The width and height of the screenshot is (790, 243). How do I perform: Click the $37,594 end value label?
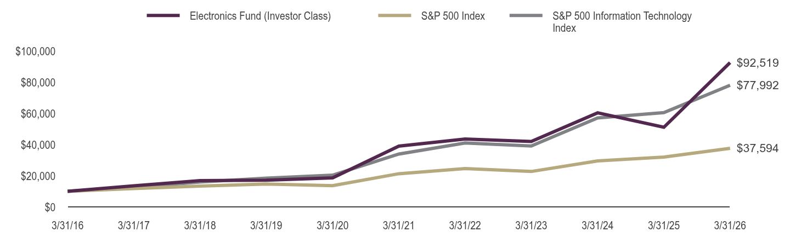point(758,148)
